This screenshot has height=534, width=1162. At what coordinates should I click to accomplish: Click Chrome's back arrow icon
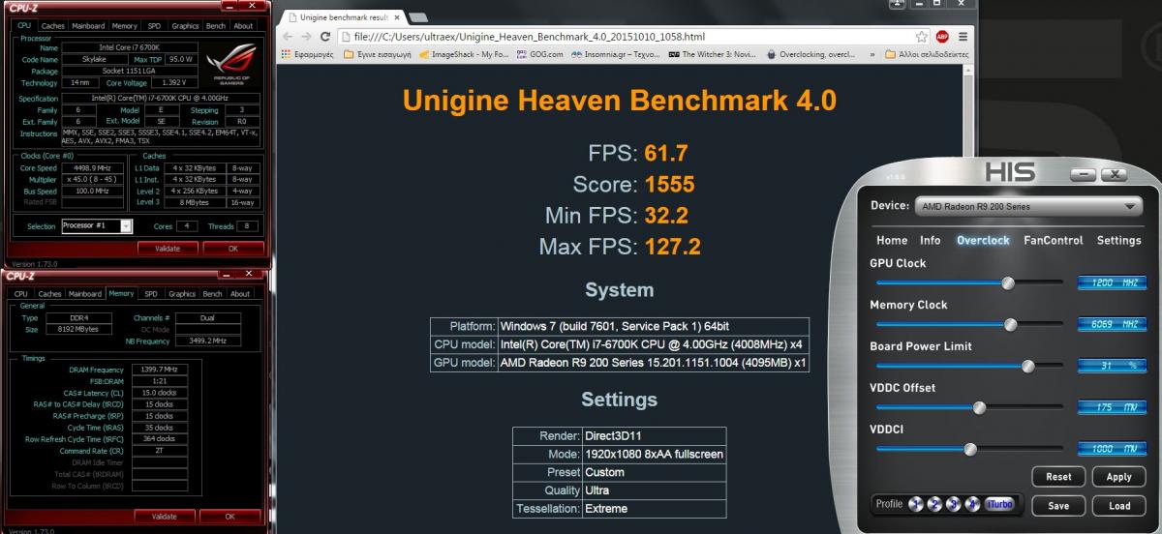287,37
